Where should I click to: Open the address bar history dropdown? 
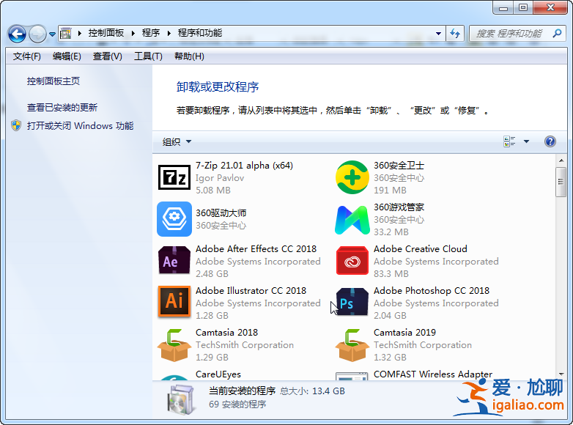point(438,34)
